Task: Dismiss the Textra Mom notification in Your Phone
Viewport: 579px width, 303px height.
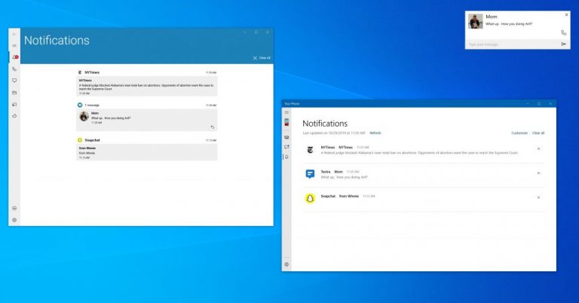Action: pos(538,173)
